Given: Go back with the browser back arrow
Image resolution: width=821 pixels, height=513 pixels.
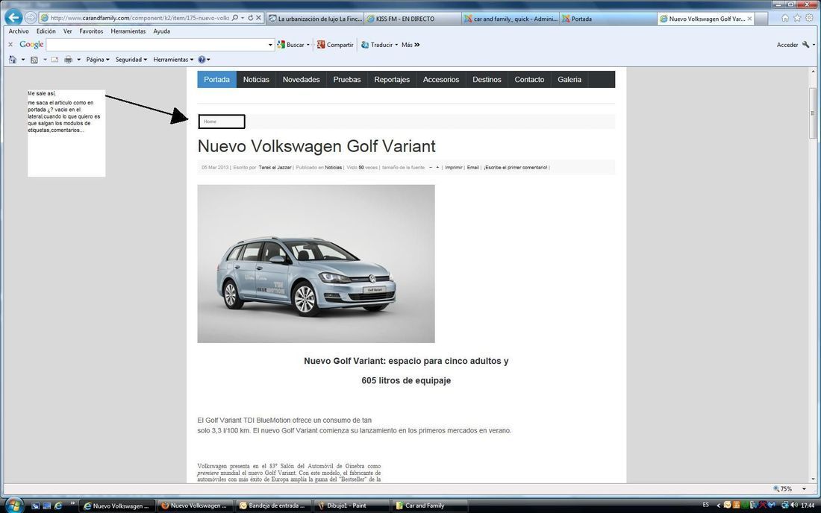Looking at the screenshot, I should point(13,17).
